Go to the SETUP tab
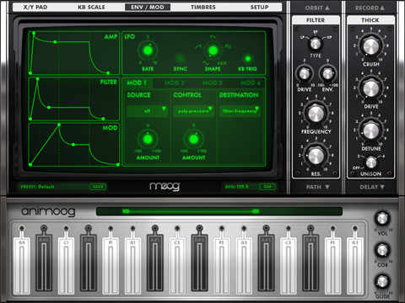Viewport: 405px width, 303px height. tap(259, 7)
